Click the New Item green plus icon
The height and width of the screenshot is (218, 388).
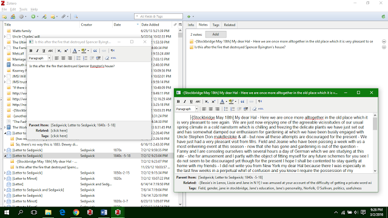coord(33,16)
